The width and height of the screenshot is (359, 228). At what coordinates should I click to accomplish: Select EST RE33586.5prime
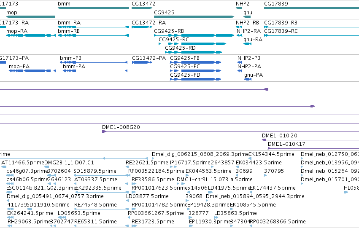tap(153, 180)
